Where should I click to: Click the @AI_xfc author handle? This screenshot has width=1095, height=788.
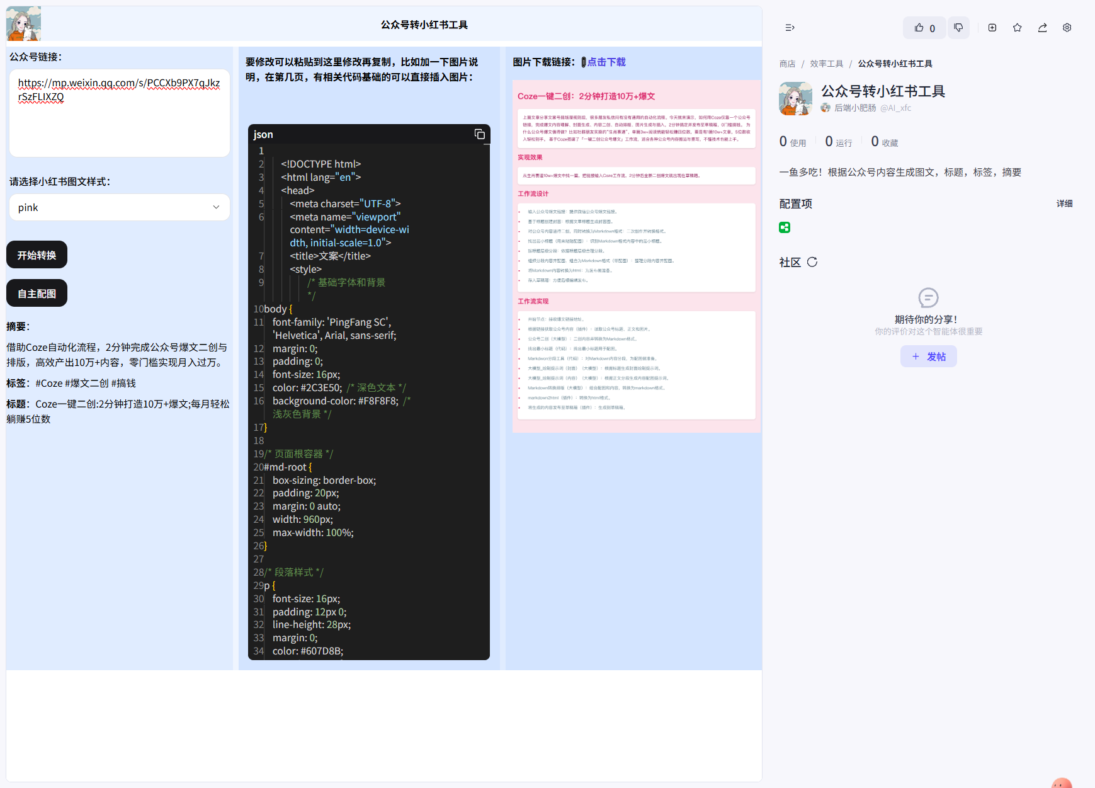pos(896,108)
